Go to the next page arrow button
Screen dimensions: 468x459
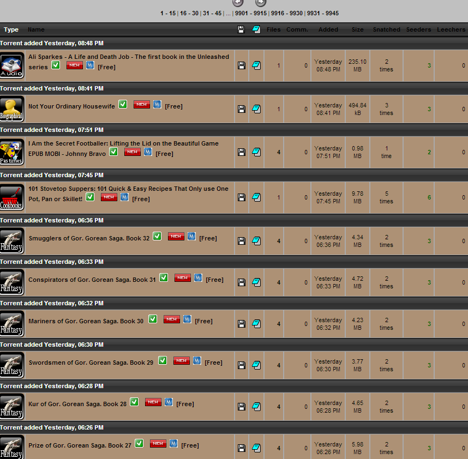pos(261,3)
